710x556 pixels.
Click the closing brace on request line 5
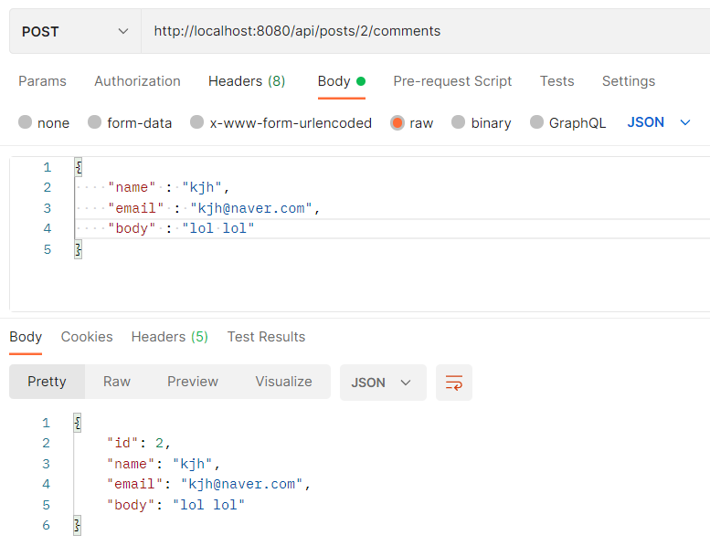(x=79, y=249)
